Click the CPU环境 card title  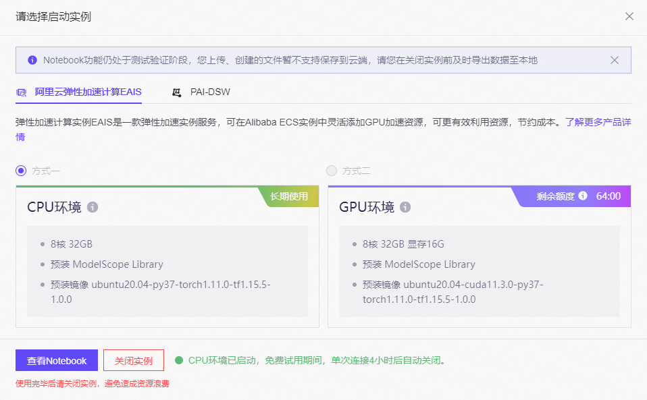(x=55, y=207)
